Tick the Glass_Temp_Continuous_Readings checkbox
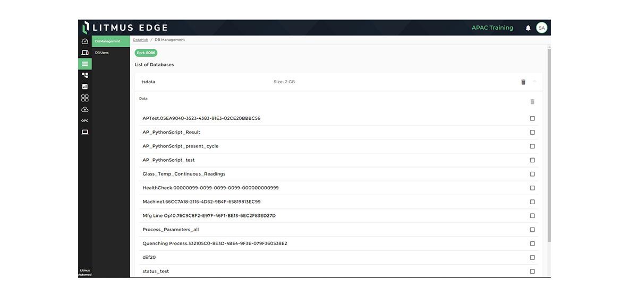Image resolution: width=629 pixels, height=297 pixels. click(532, 174)
